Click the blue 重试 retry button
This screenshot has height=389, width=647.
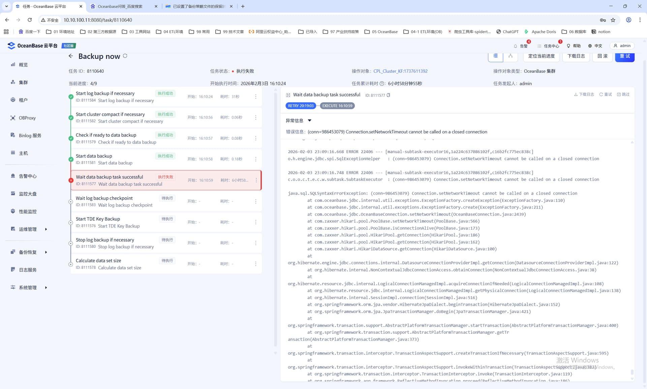624,56
